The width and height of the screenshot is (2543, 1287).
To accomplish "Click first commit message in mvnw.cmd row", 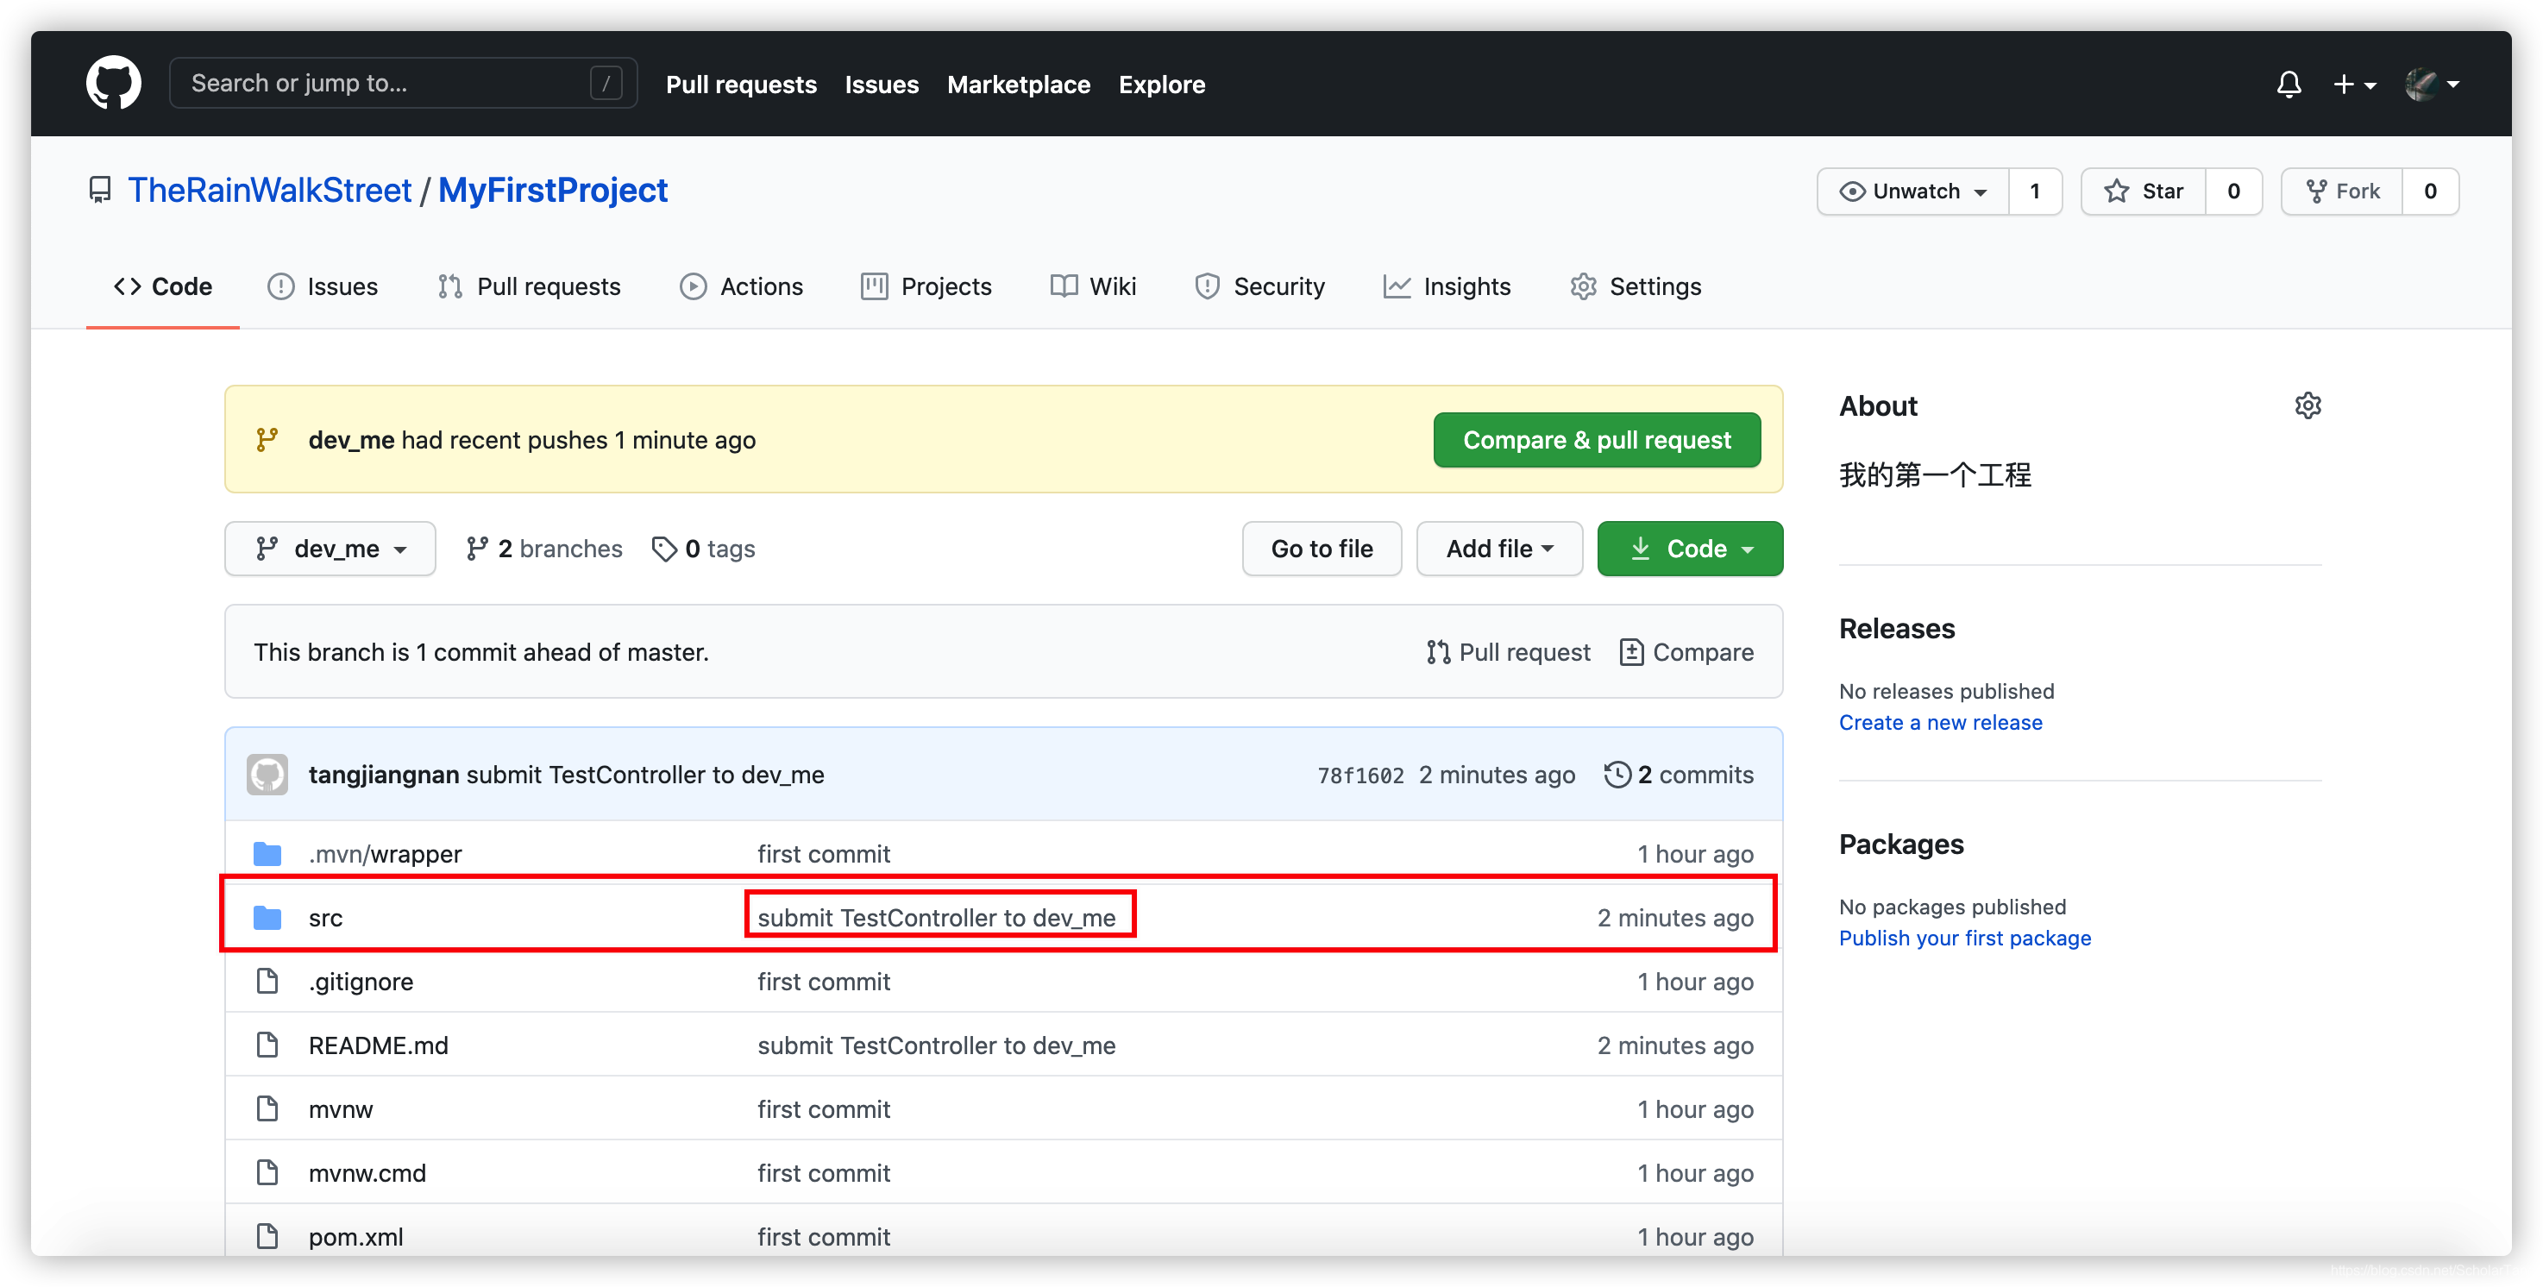I will pos(823,1173).
